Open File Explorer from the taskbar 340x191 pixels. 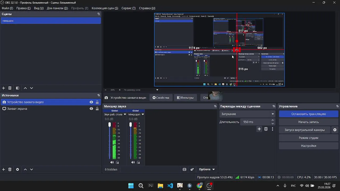pyautogui.click(x=160, y=186)
